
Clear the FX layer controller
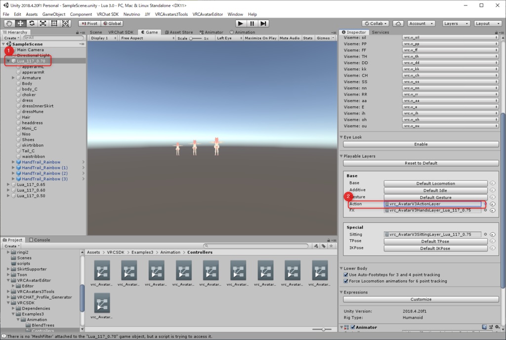click(493, 211)
